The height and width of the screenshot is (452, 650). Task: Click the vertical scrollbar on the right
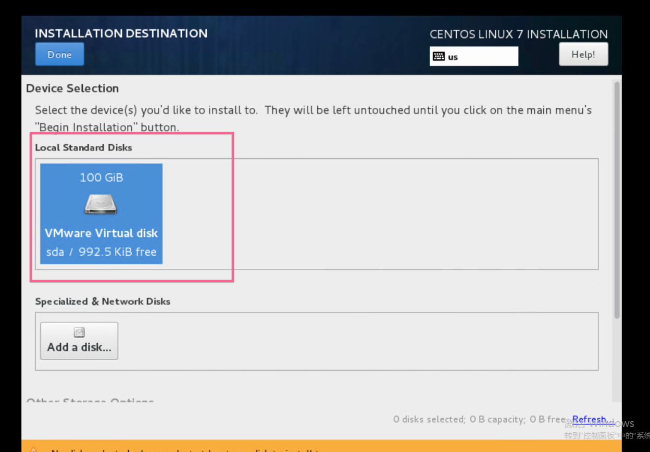(x=617, y=198)
